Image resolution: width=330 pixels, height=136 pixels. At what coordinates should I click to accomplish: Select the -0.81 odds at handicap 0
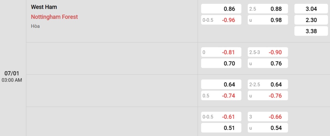click(x=221, y=52)
